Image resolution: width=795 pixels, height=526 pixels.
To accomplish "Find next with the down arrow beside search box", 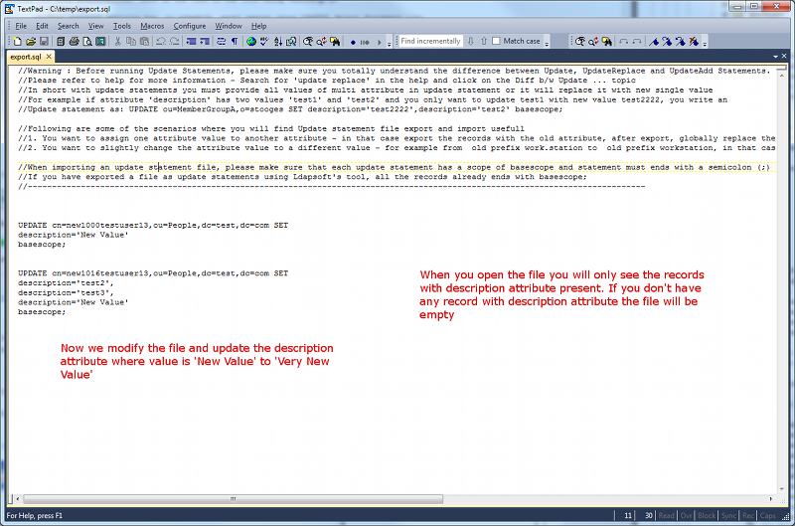I will coord(470,41).
